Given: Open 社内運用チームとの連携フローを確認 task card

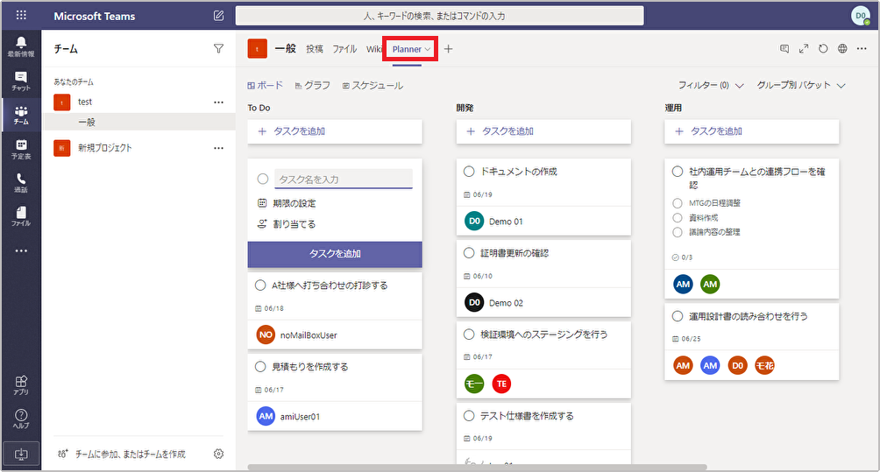Looking at the screenshot, I should click(x=752, y=229).
